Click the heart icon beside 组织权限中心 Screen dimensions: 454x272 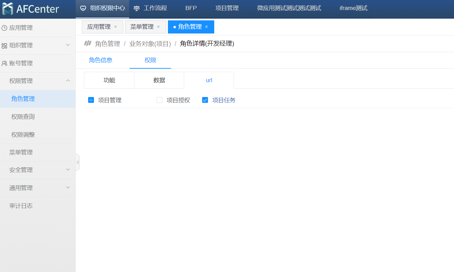83,8
